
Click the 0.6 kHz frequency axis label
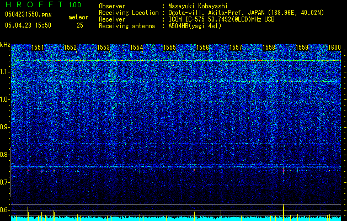click(x=5, y=210)
